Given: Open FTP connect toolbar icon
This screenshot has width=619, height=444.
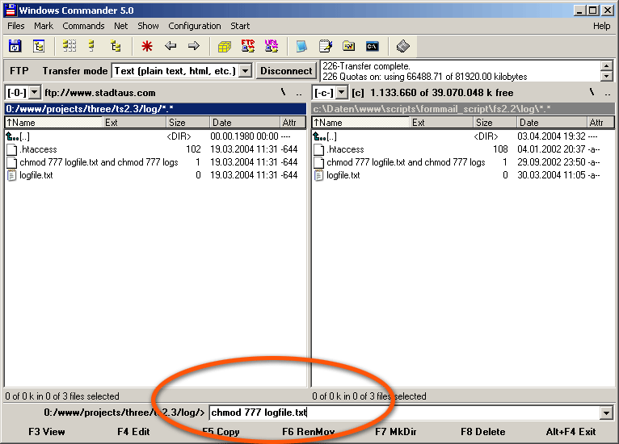Looking at the screenshot, I should (x=248, y=46).
